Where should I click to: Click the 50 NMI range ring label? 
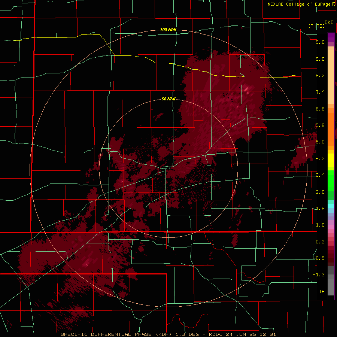pyautogui.click(x=168, y=99)
